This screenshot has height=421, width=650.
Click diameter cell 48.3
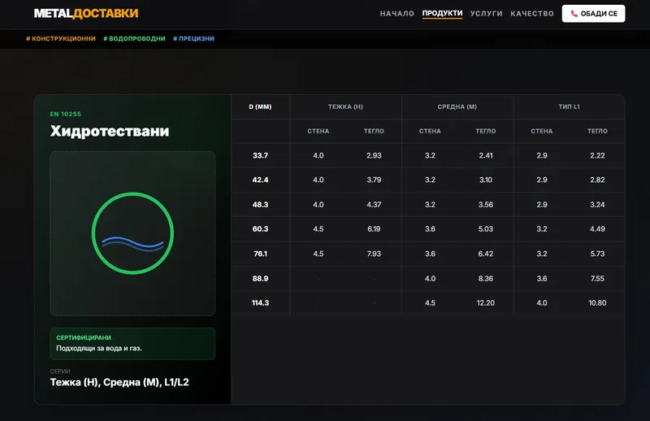(x=260, y=205)
